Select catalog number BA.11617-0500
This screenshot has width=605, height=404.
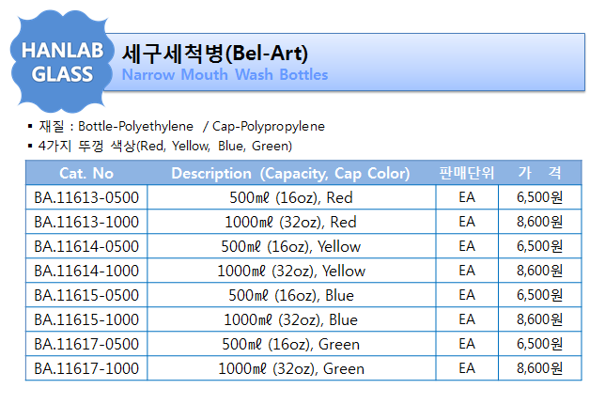[86, 344]
